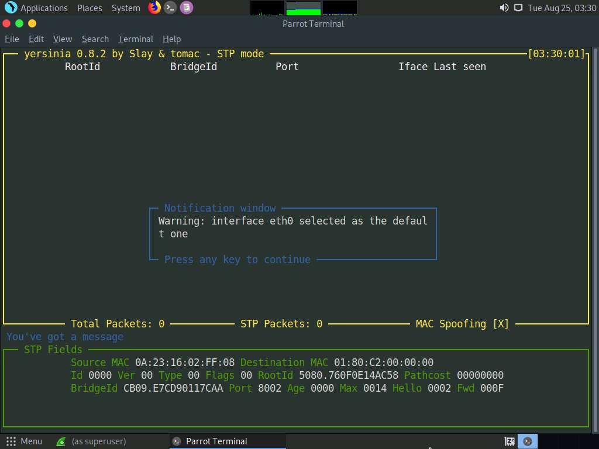Viewport: 599px width, 449px height.
Task: Open the File menu
Action: coord(12,39)
